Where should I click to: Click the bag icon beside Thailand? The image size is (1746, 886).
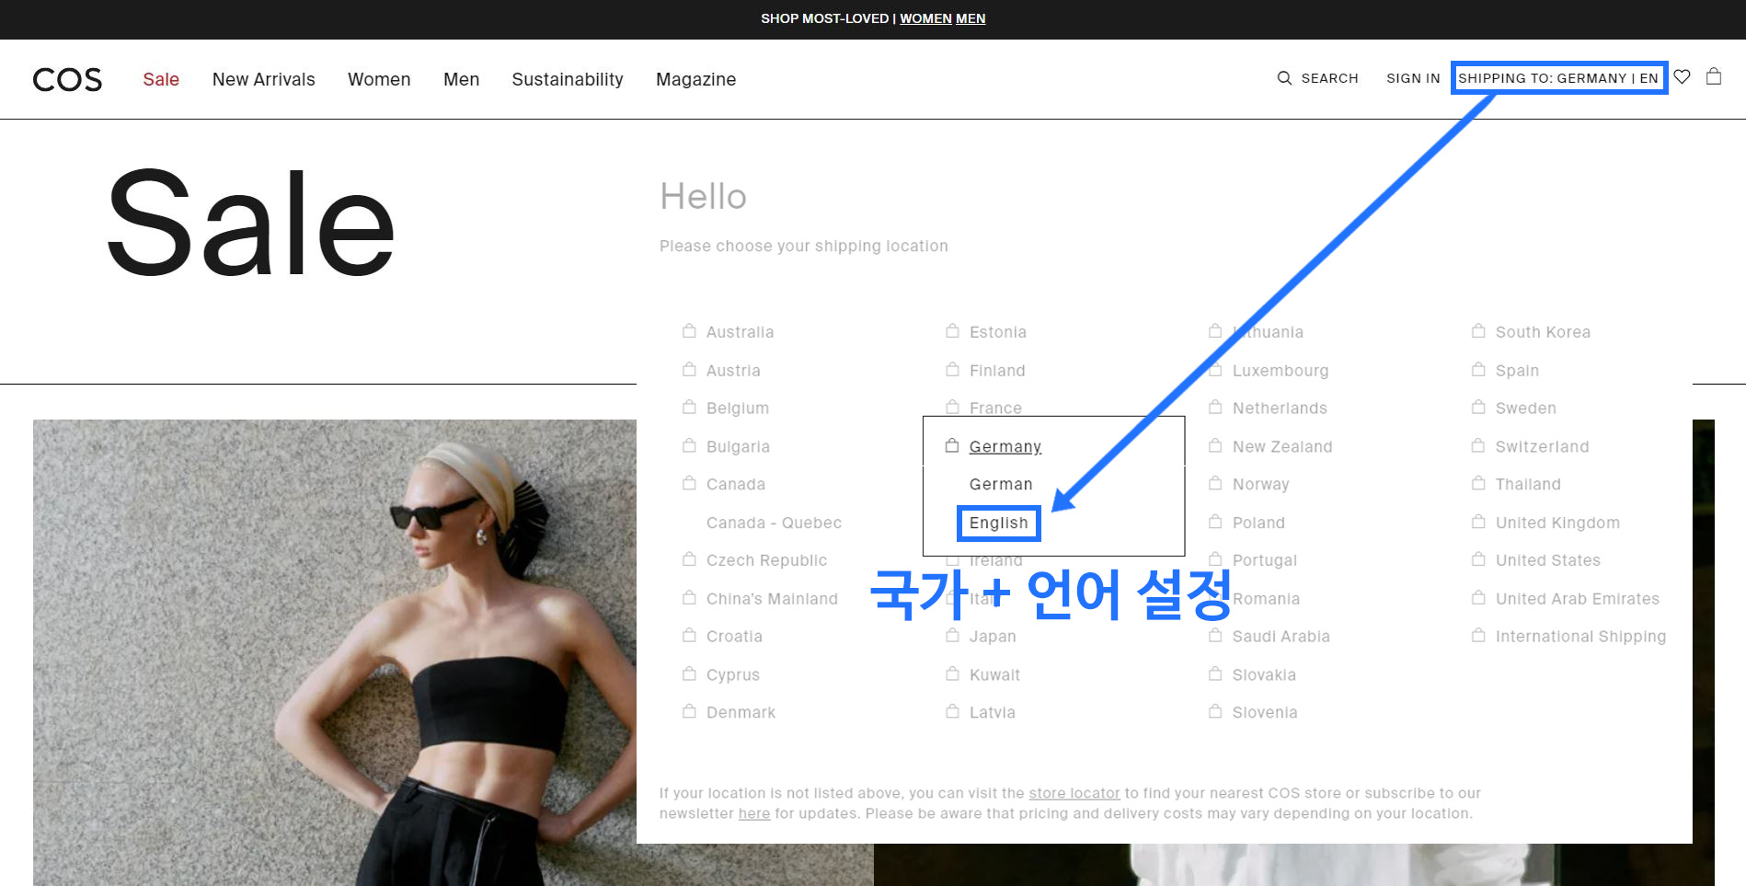(1478, 483)
